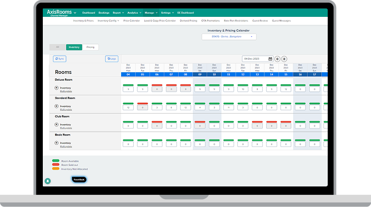Click the notification bell icon

click(x=48, y=181)
